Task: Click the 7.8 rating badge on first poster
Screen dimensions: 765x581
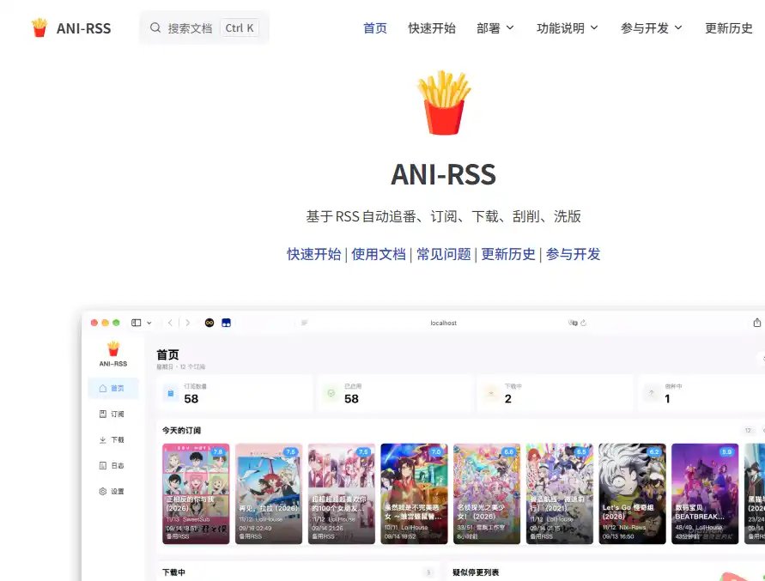Action: point(218,451)
